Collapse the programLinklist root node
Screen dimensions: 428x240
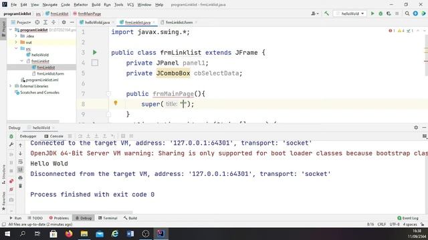click(x=11, y=29)
